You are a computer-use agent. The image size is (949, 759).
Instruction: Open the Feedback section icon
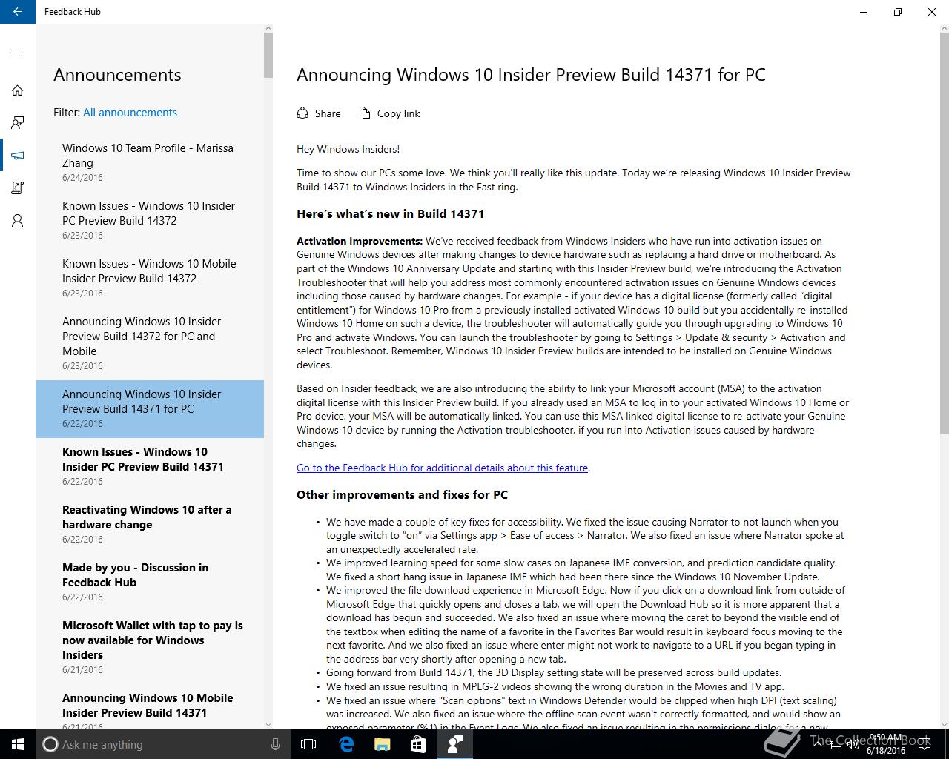17,123
